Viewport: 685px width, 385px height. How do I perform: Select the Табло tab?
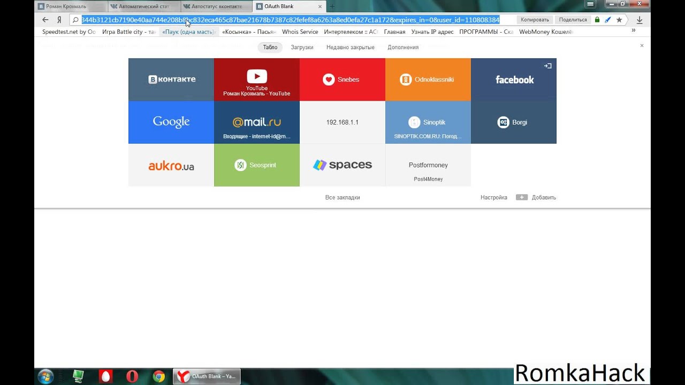pyautogui.click(x=270, y=47)
